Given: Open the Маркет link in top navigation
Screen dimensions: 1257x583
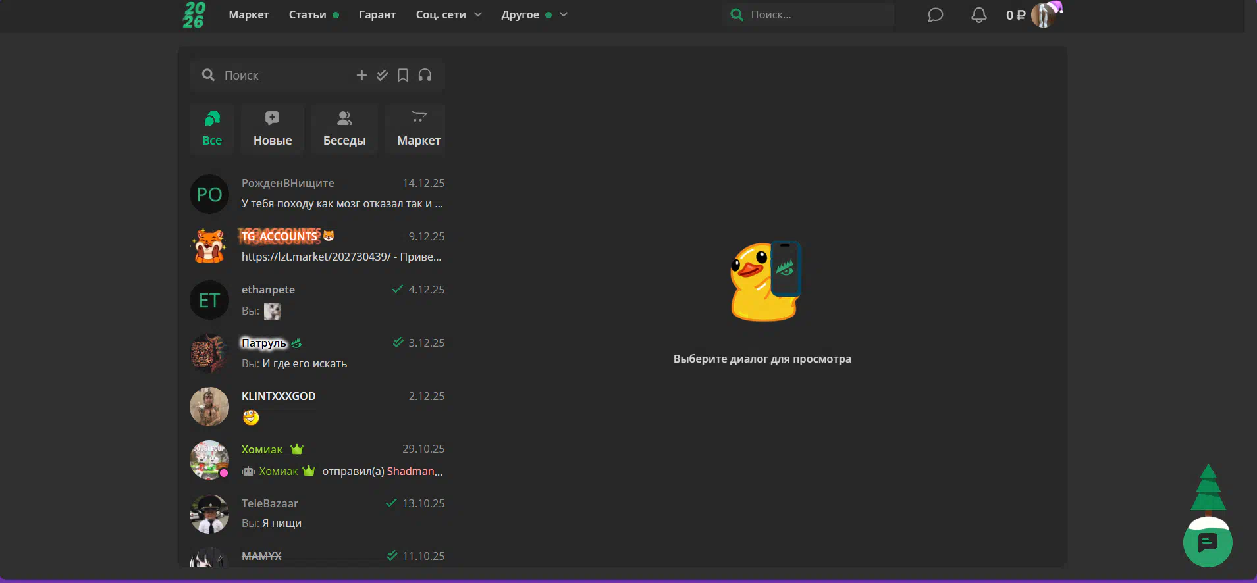Looking at the screenshot, I should [x=248, y=14].
